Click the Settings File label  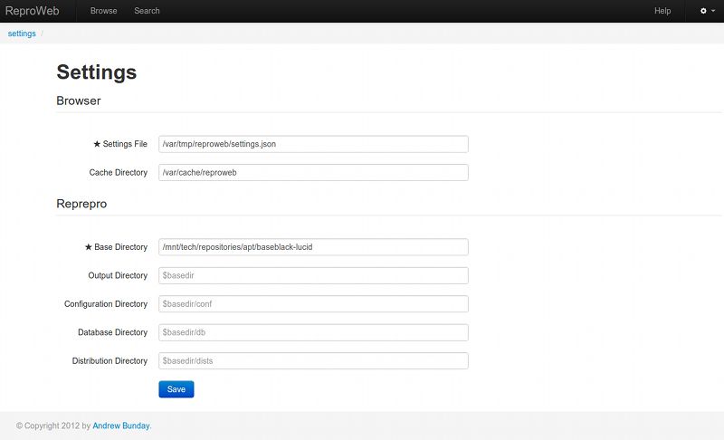tap(120, 144)
